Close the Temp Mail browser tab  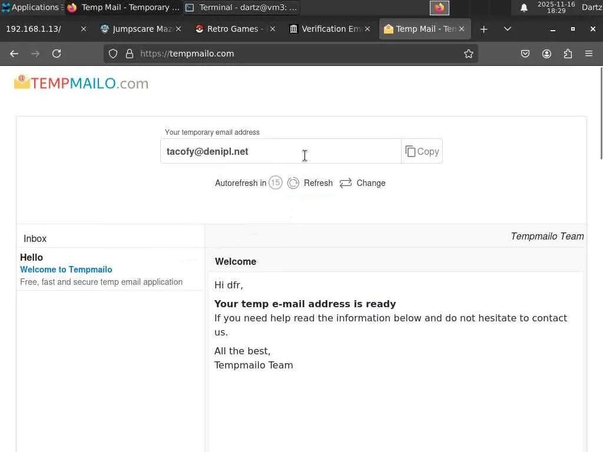click(462, 29)
